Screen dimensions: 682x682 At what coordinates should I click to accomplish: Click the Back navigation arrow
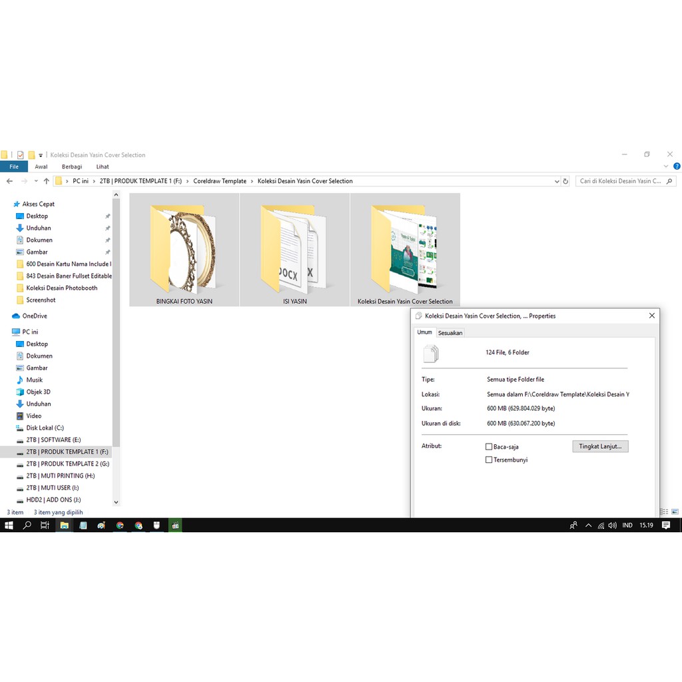point(9,181)
